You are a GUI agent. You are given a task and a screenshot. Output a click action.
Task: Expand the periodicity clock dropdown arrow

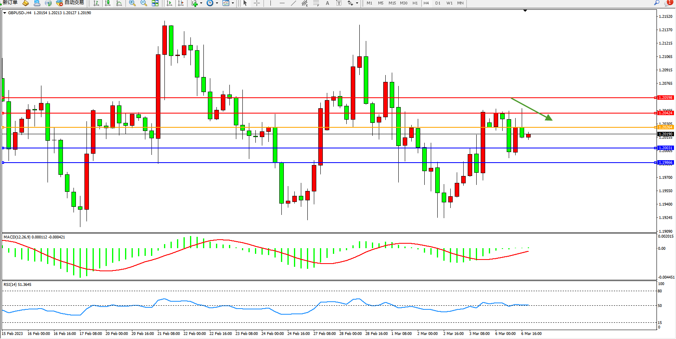[x=217, y=3]
